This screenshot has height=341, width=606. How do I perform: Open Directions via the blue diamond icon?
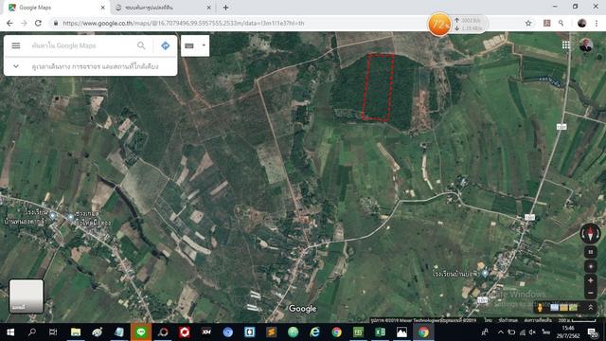[166, 45]
